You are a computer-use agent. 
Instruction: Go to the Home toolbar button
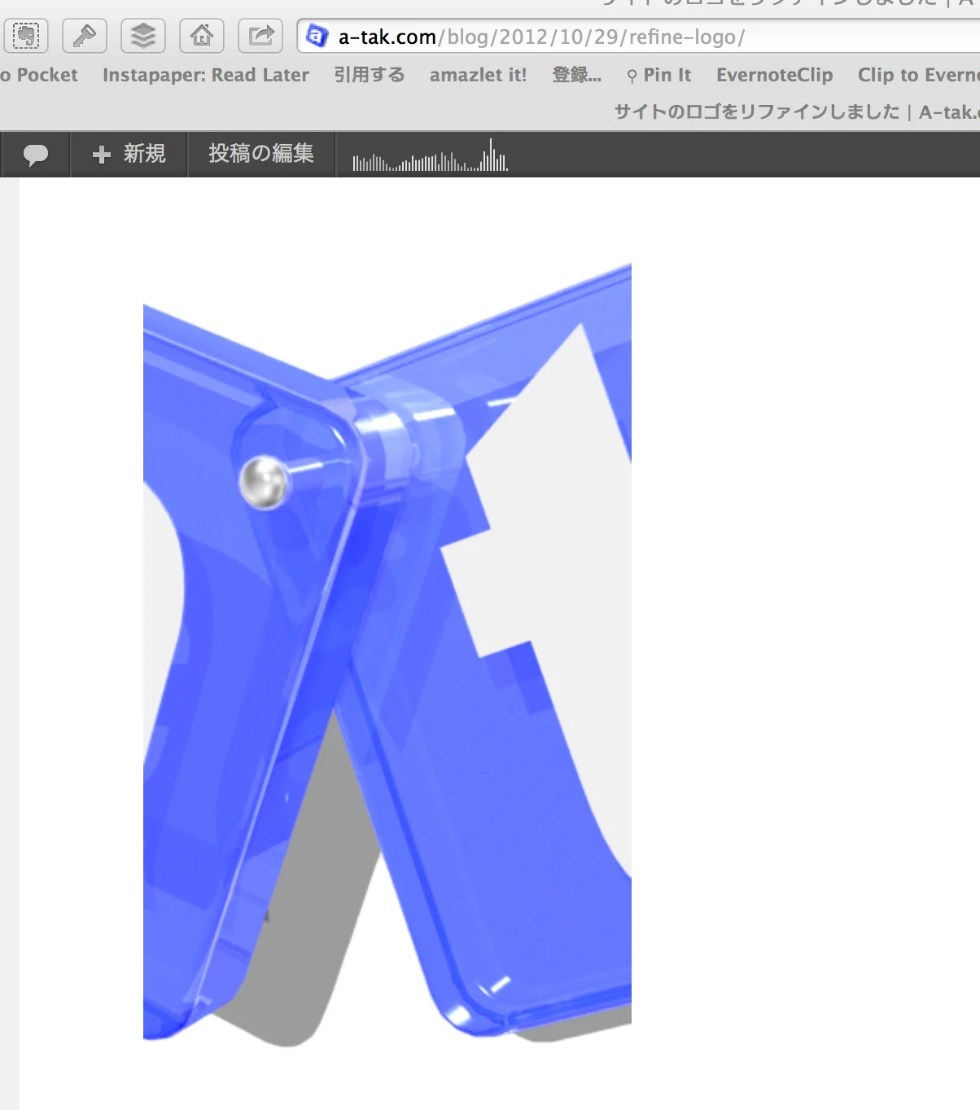(202, 36)
